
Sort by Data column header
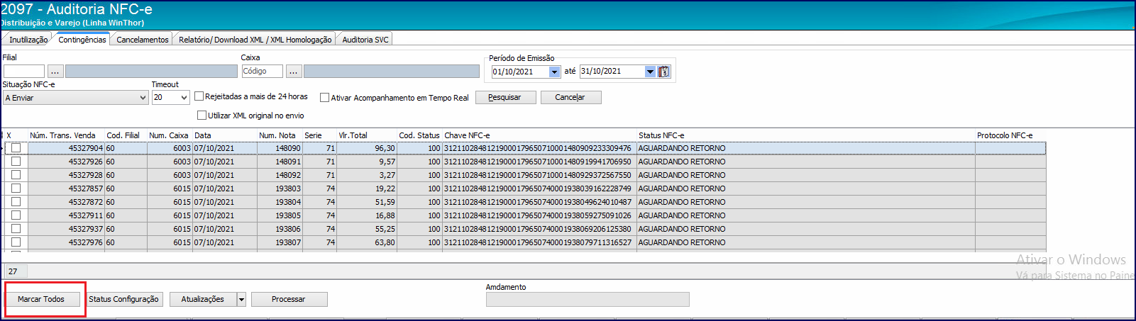pyautogui.click(x=224, y=135)
